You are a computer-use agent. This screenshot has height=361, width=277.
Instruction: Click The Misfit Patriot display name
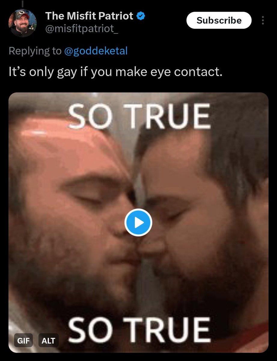pos(89,16)
